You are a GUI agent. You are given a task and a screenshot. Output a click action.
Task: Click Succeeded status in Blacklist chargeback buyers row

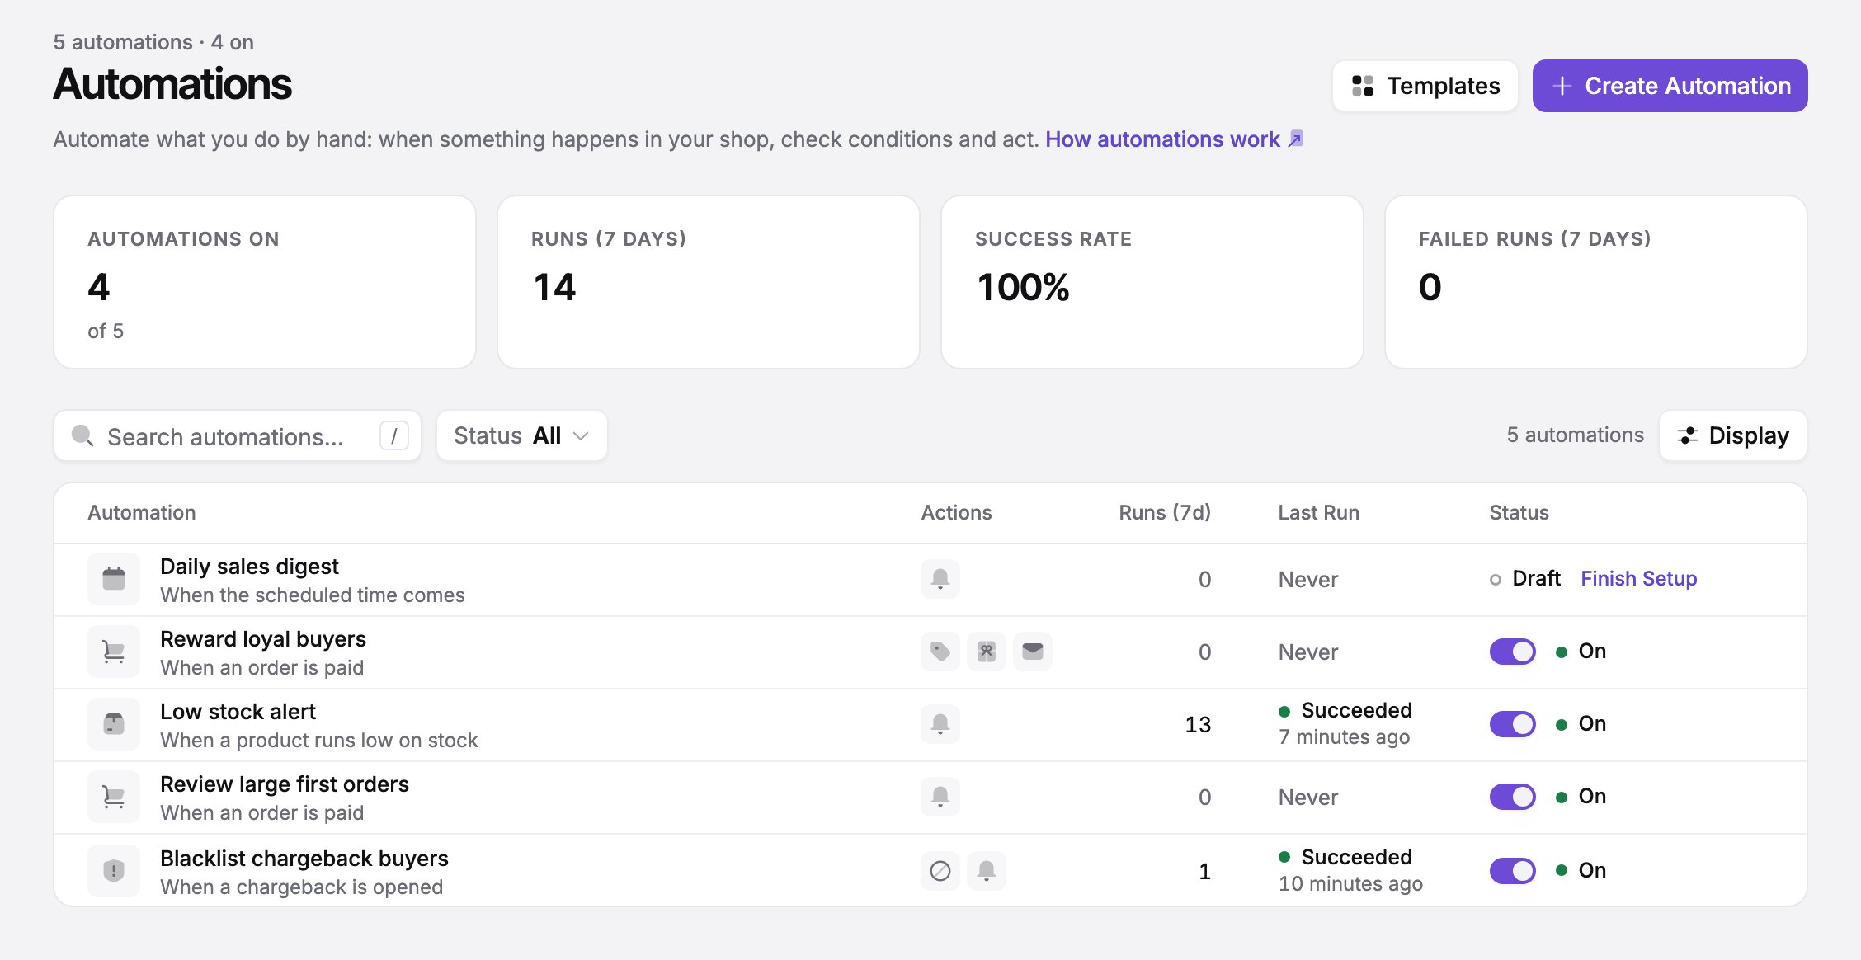click(1346, 857)
